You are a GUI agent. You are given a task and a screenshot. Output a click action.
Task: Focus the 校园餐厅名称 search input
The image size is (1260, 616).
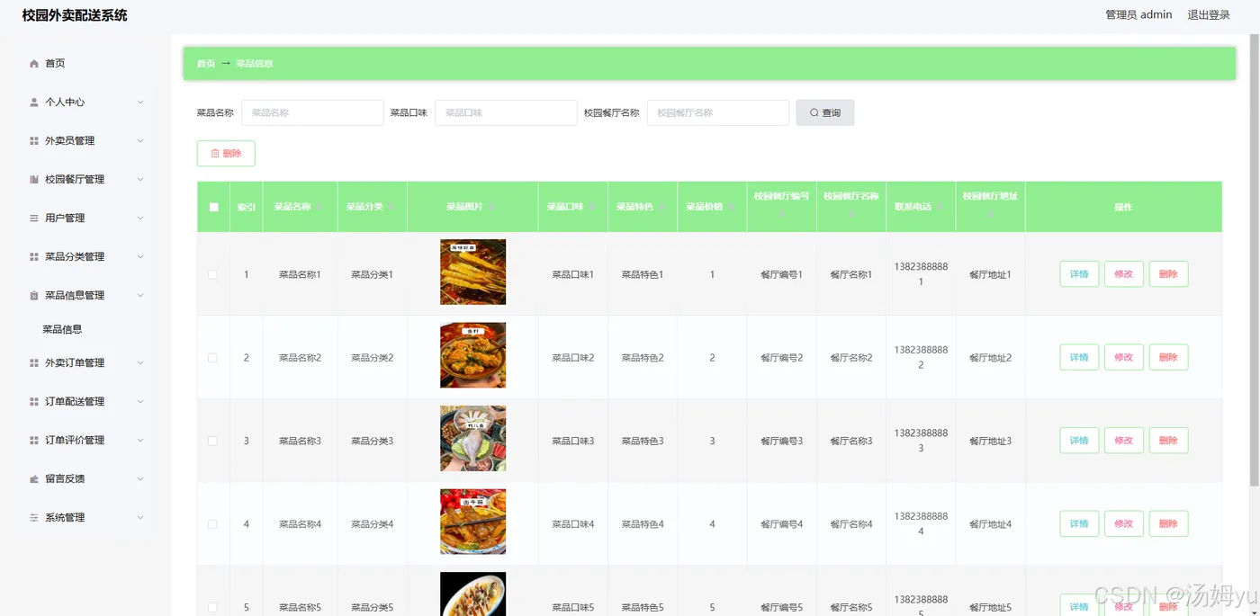718,112
